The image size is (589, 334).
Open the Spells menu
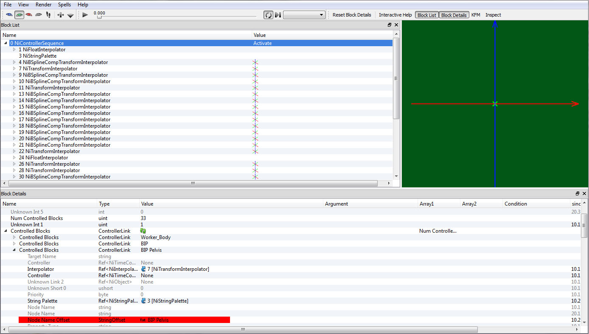(65, 5)
